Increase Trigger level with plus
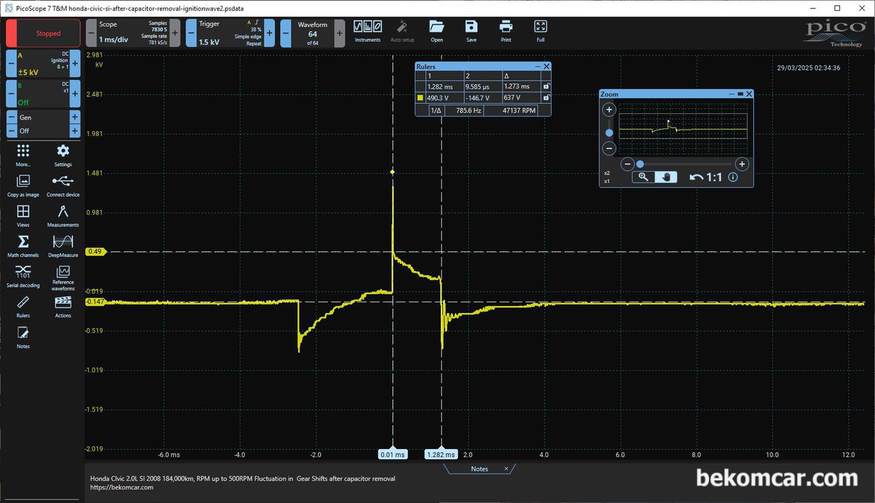This screenshot has height=503, width=875. point(269,33)
